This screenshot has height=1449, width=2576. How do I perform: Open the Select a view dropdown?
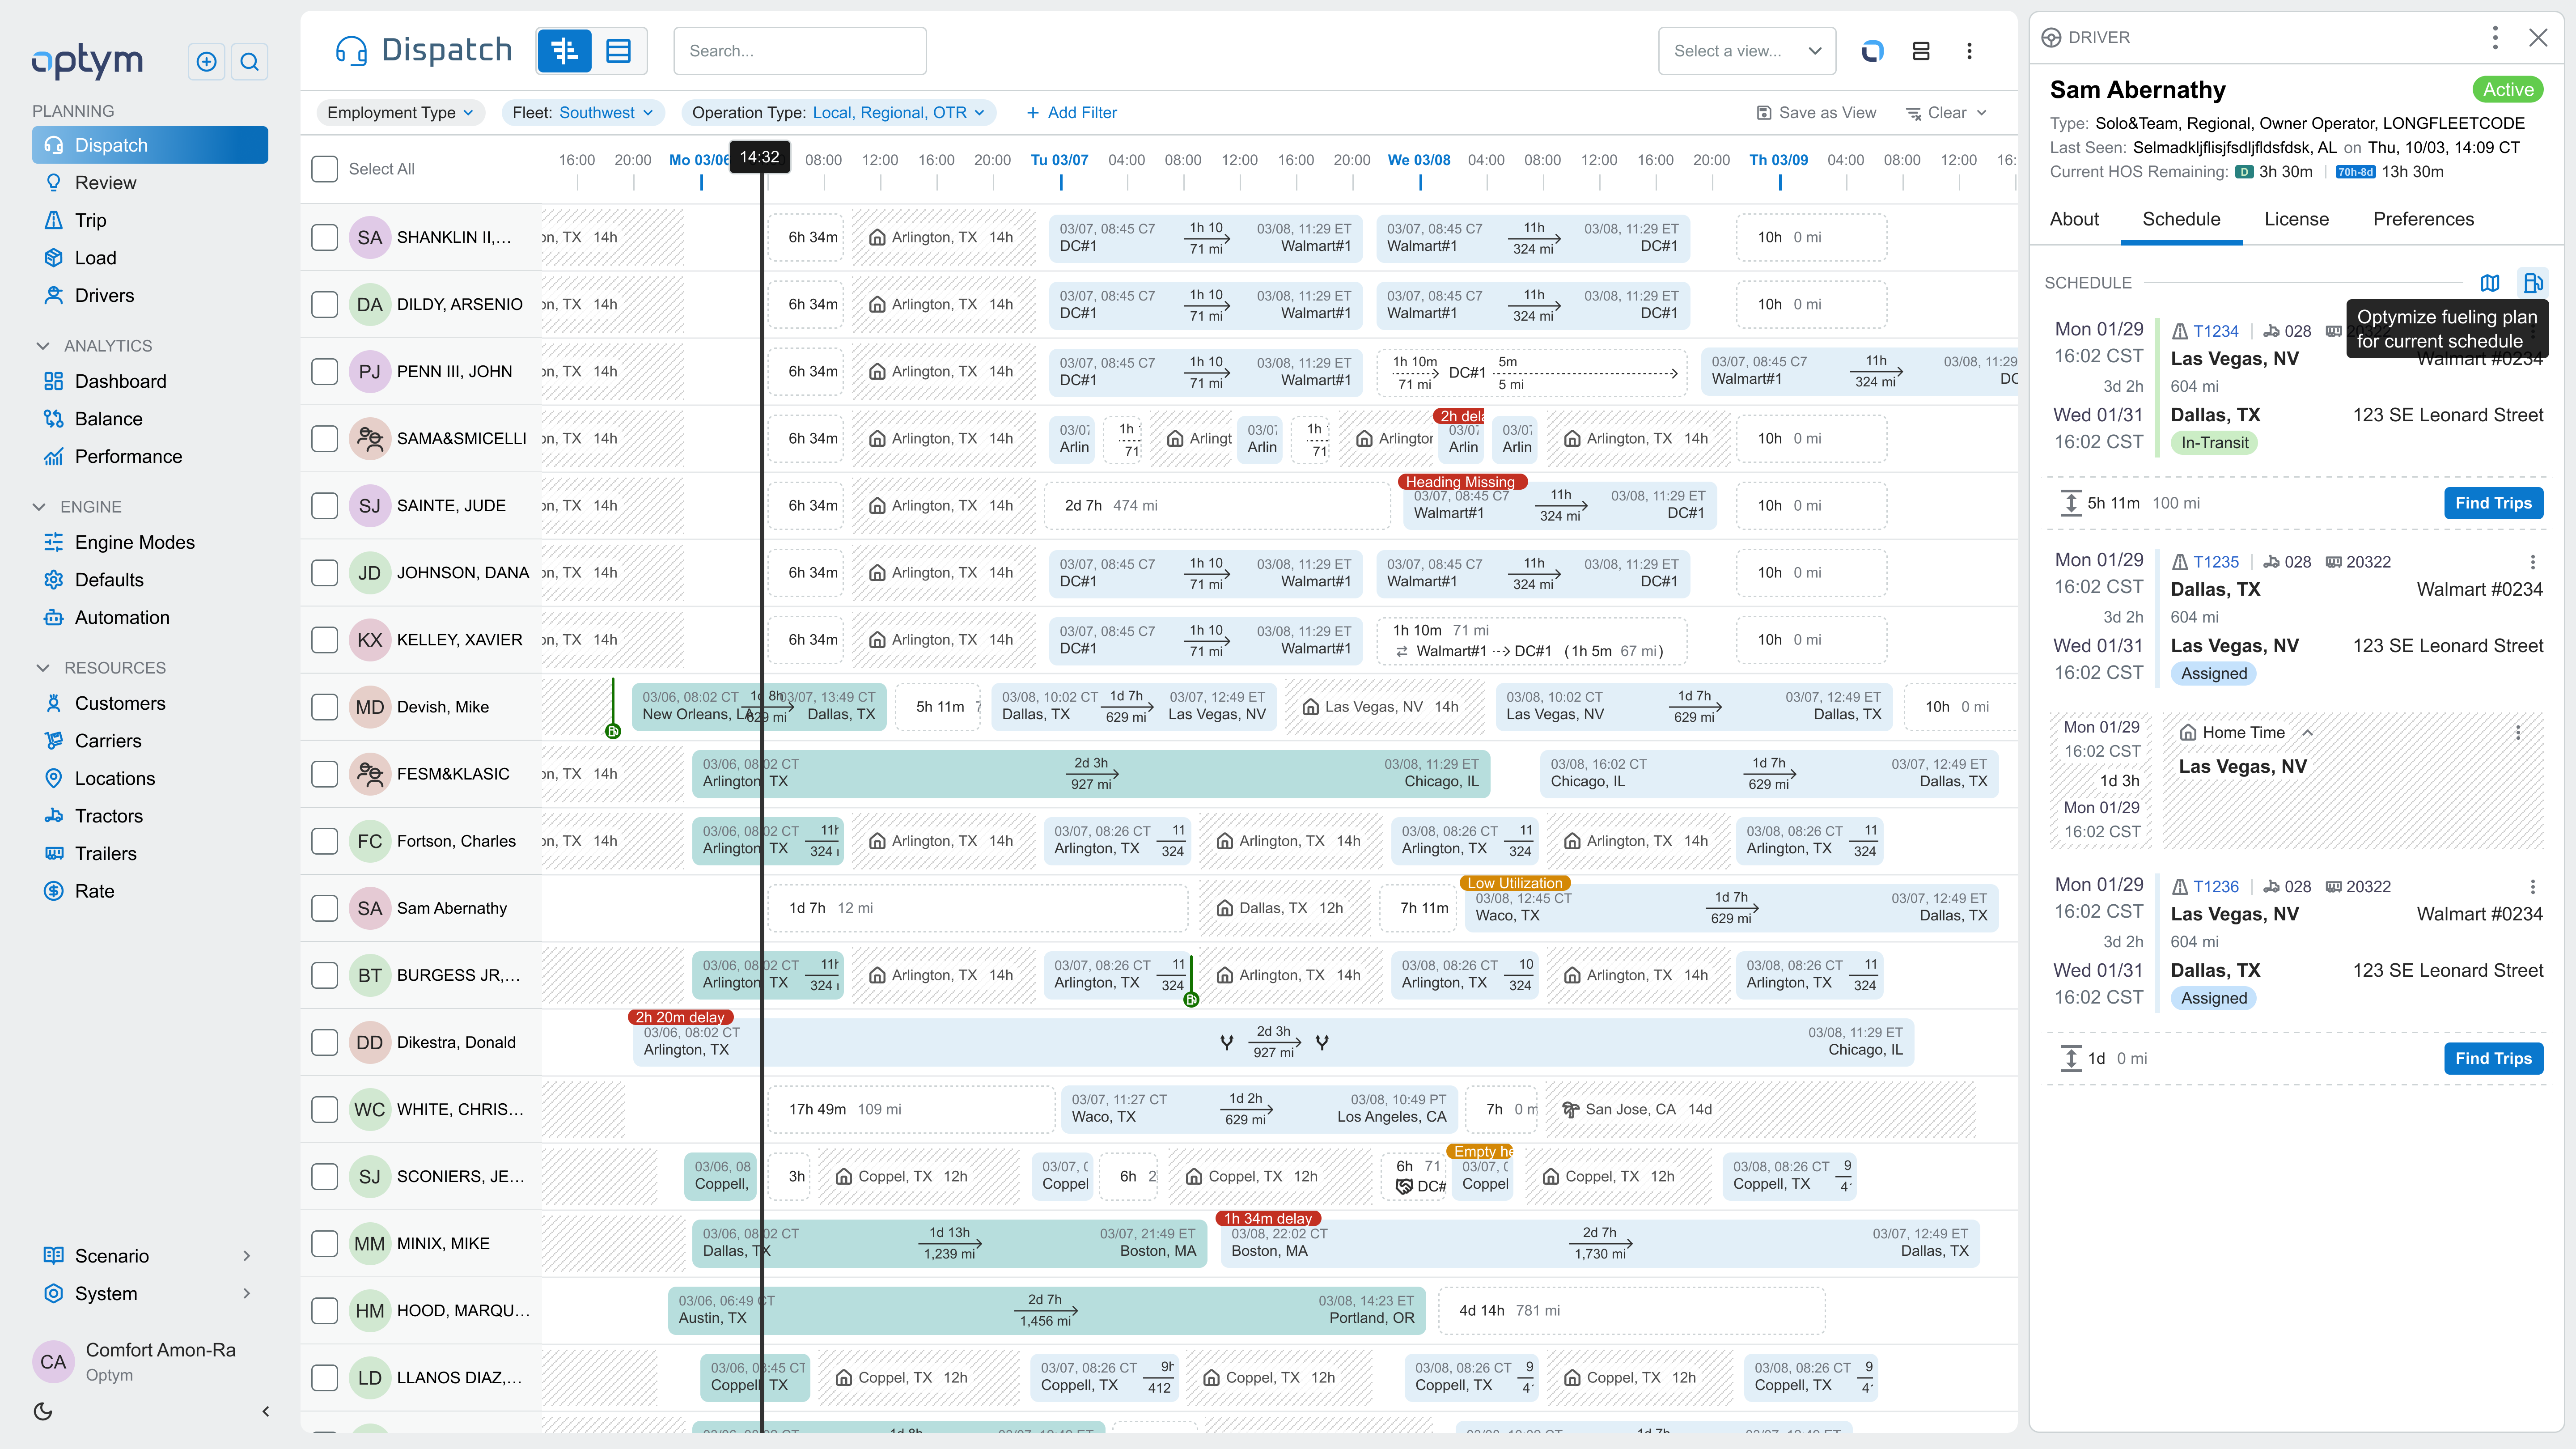[x=1746, y=51]
